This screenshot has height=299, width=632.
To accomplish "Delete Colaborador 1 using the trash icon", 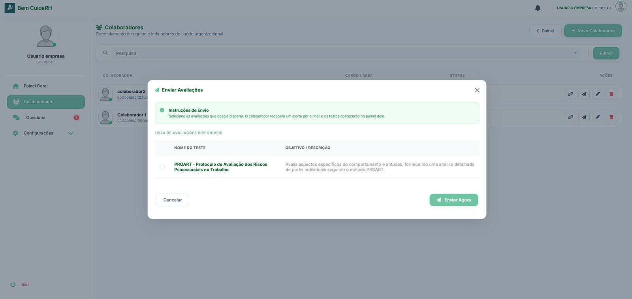I will [x=611, y=117].
